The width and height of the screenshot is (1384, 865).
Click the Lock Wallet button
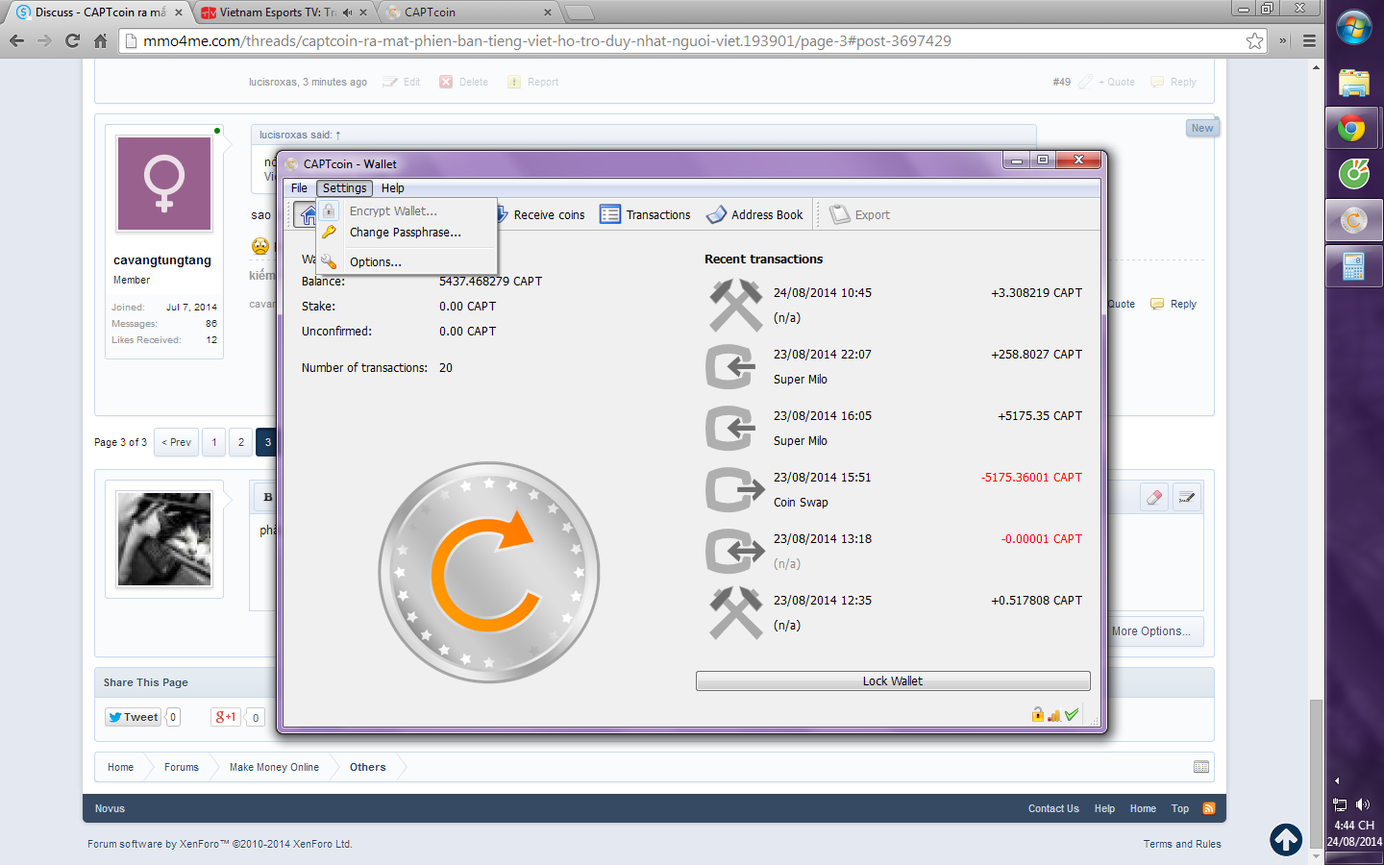point(893,681)
